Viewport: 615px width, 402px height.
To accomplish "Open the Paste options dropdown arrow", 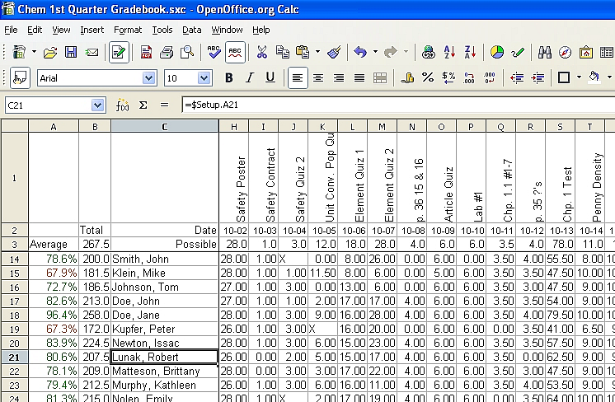I will 317,52.
